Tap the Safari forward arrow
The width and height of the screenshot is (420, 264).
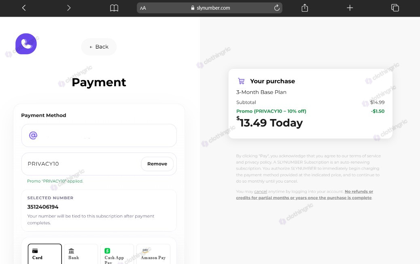click(69, 8)
